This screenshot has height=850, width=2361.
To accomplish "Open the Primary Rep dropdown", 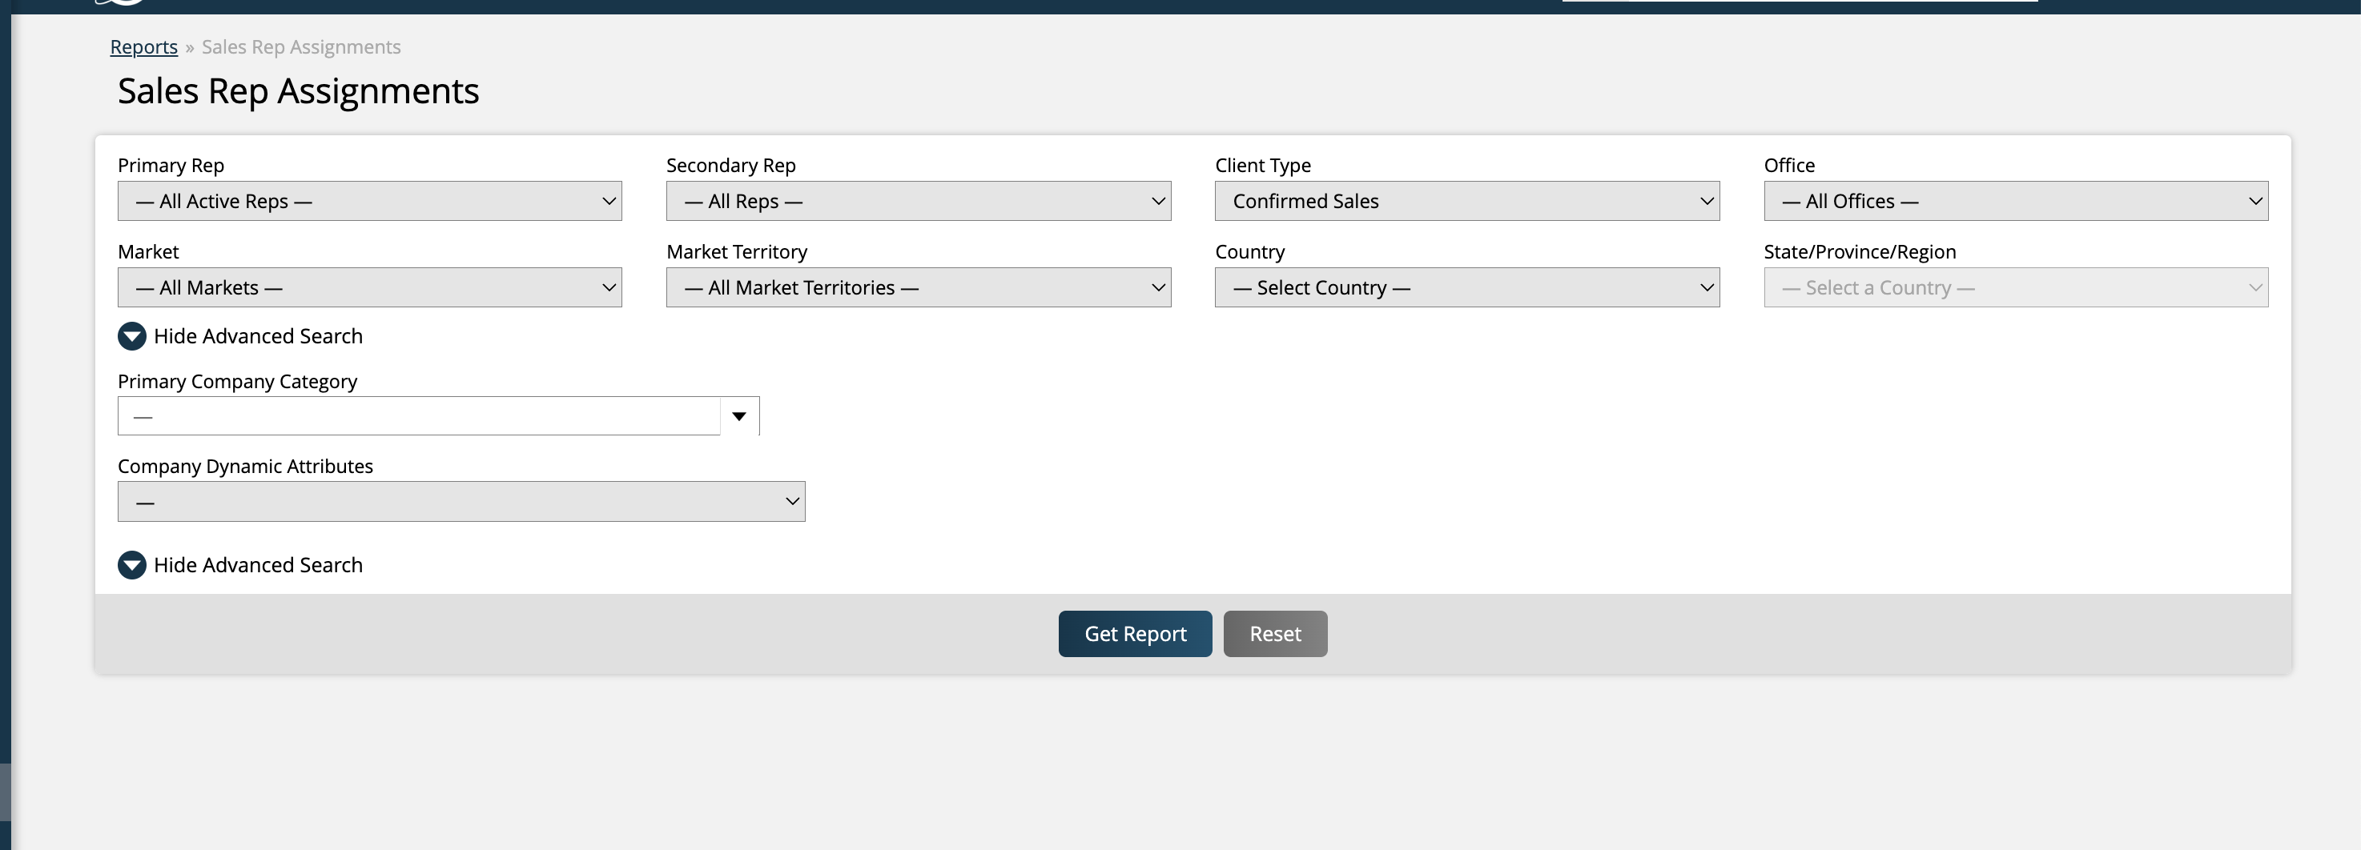I will coord(369,202).
